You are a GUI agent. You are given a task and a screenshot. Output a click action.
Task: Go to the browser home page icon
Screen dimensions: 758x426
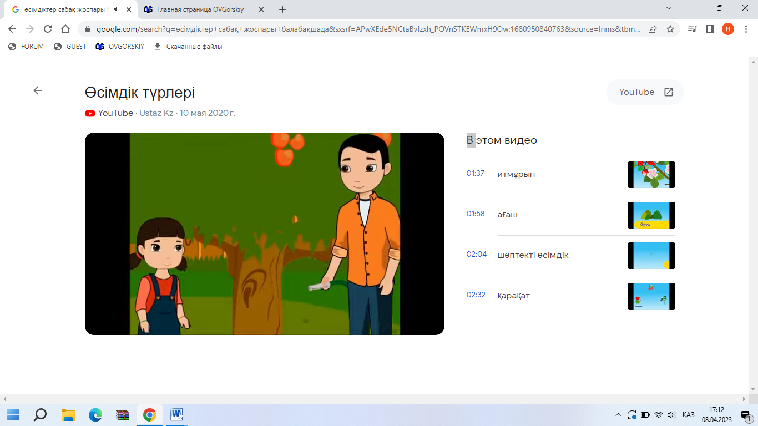(65, 29)
